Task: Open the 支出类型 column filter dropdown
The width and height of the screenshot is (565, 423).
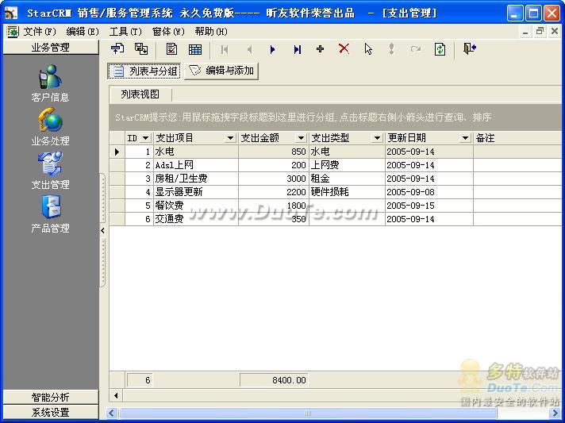Action: tap(377, 138)
